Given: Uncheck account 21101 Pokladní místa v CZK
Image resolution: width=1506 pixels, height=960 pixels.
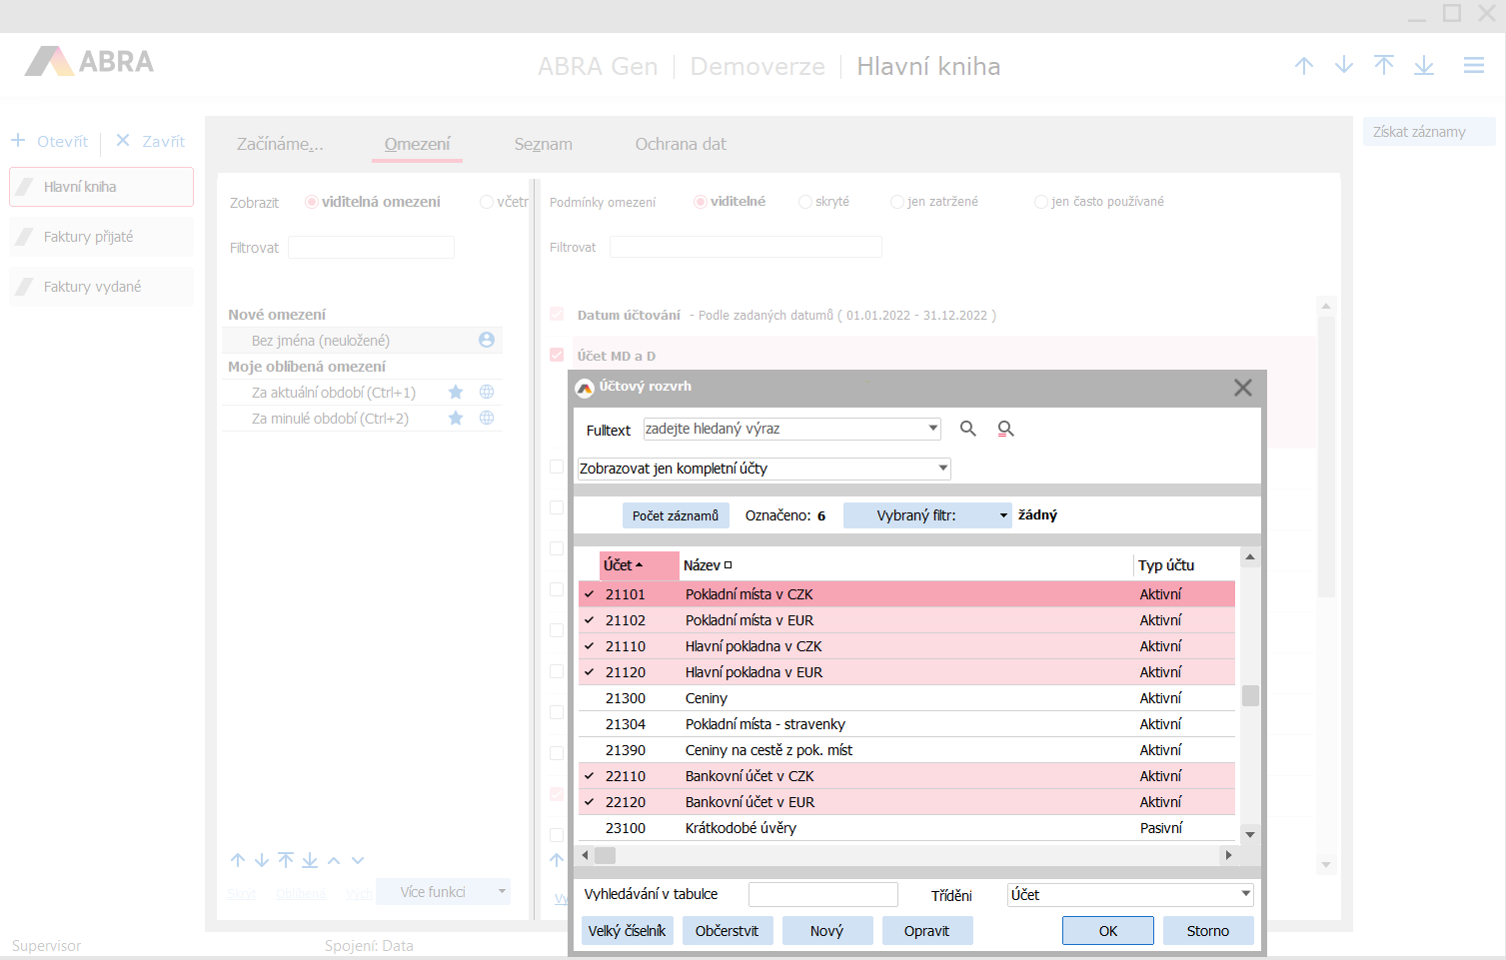Looking at the screenshot, I should [590, 594].
